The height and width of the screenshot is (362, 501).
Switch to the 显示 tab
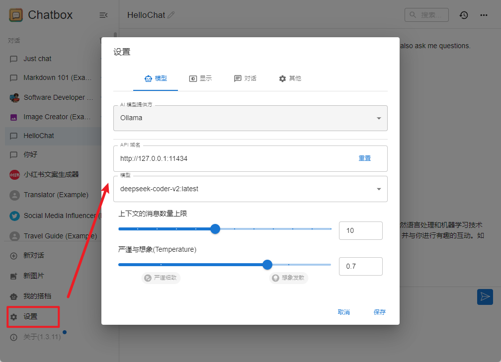pyautogui.click(x=200, y=78)
